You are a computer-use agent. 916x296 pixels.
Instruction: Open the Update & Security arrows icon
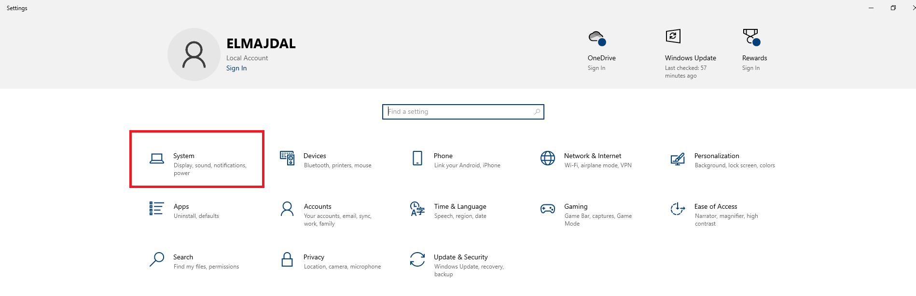(417, 259)
